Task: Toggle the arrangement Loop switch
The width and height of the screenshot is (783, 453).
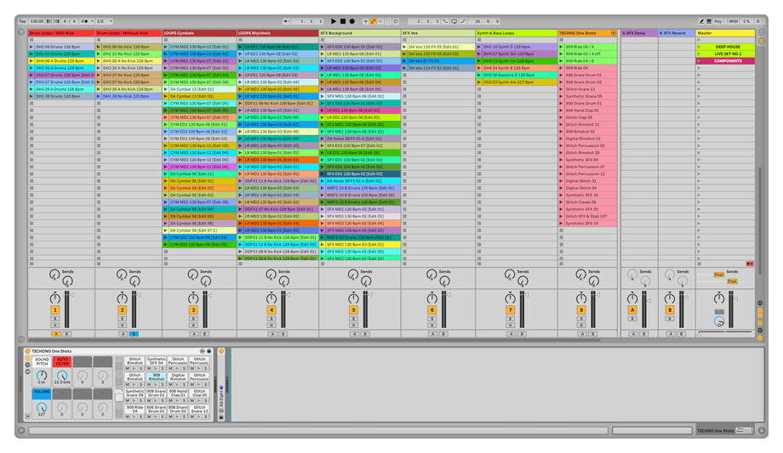Action: (x=454, y=21)
